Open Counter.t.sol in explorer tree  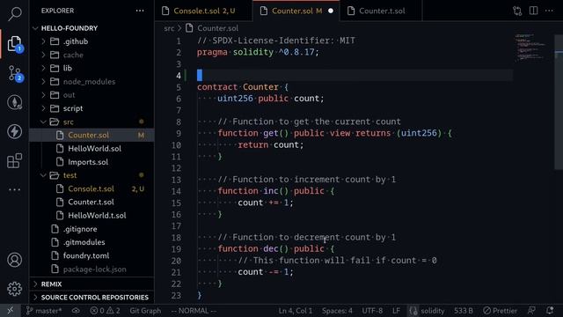pyautogui.click(x=91, y=202)
